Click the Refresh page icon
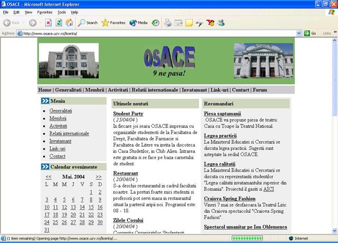 (x=58, y=23)
